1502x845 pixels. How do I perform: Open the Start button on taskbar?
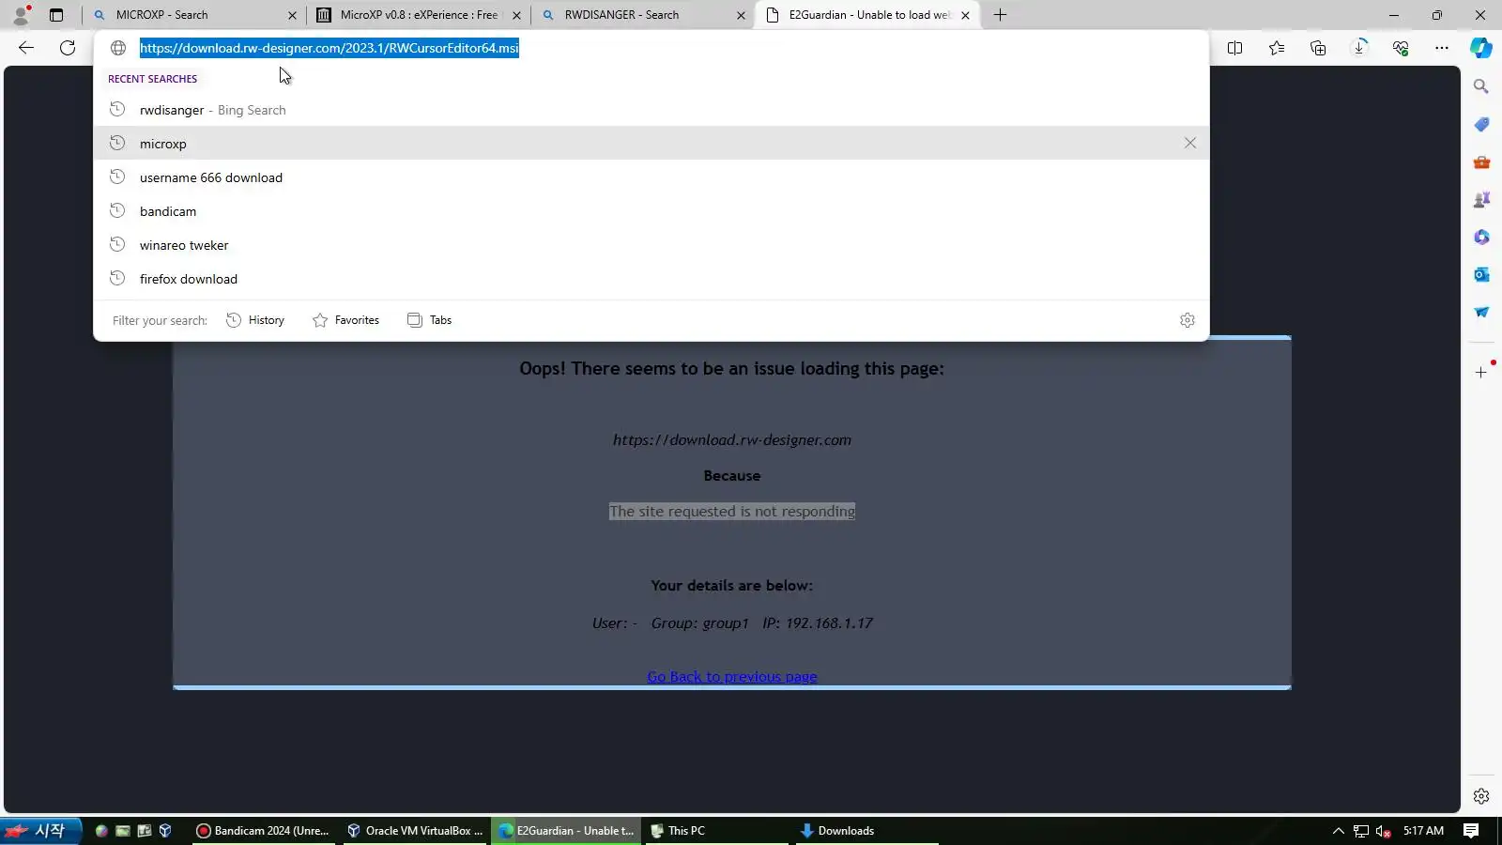[40, 831]
